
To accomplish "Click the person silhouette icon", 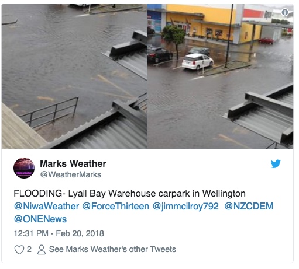I will point(42,250).
